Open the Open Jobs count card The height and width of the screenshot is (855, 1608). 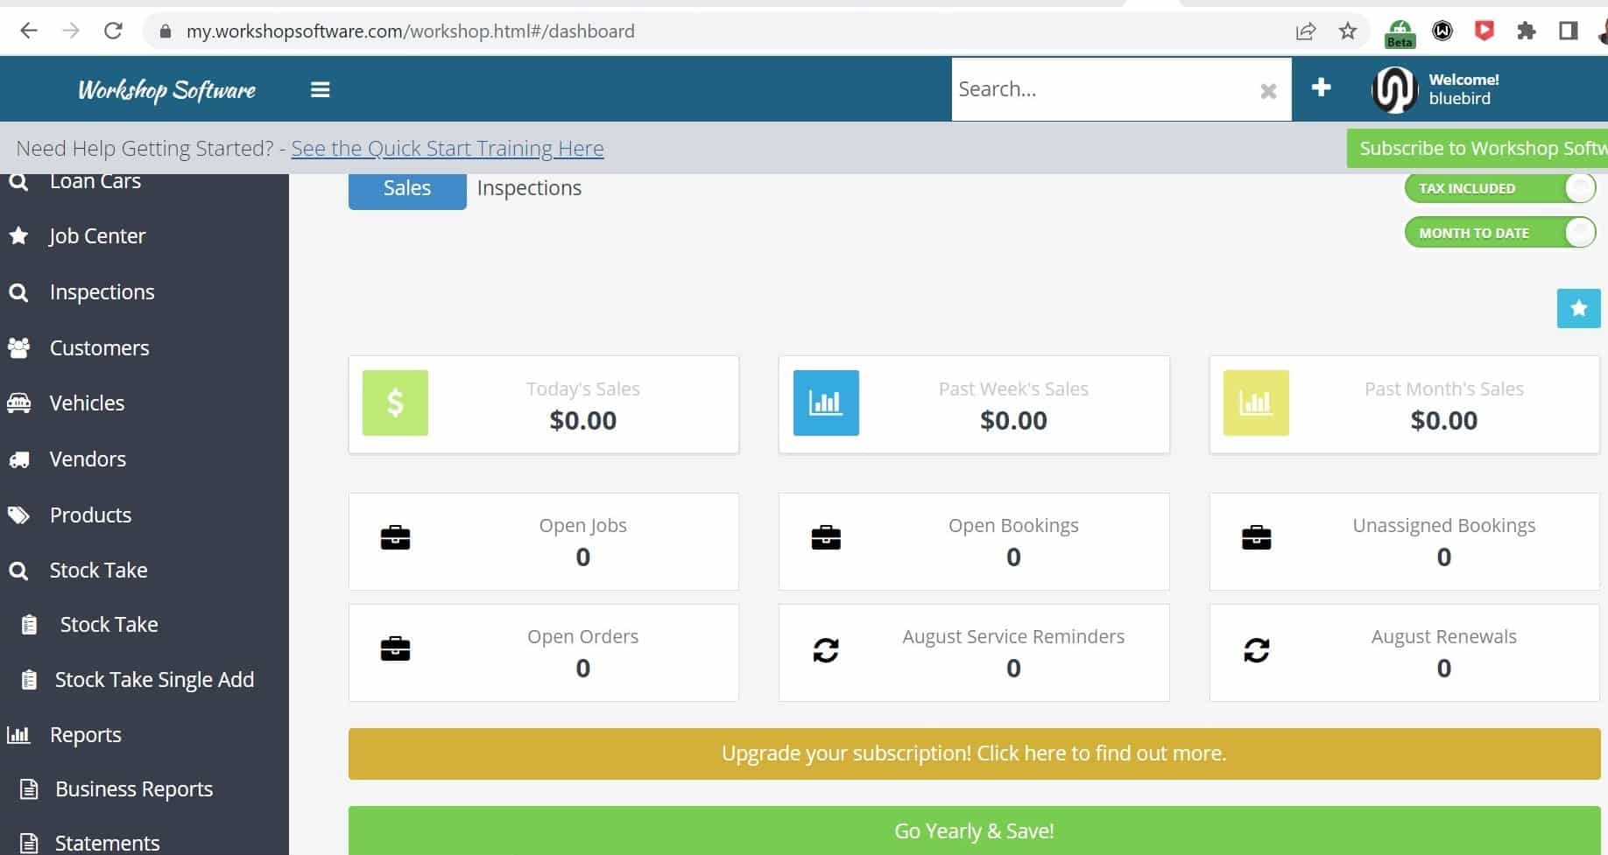544,541
